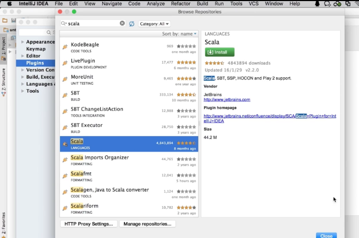Select the LivePlugin plugin row
Image resolution: width=359 pixels, height=238 pixels.
click(129, 64)
